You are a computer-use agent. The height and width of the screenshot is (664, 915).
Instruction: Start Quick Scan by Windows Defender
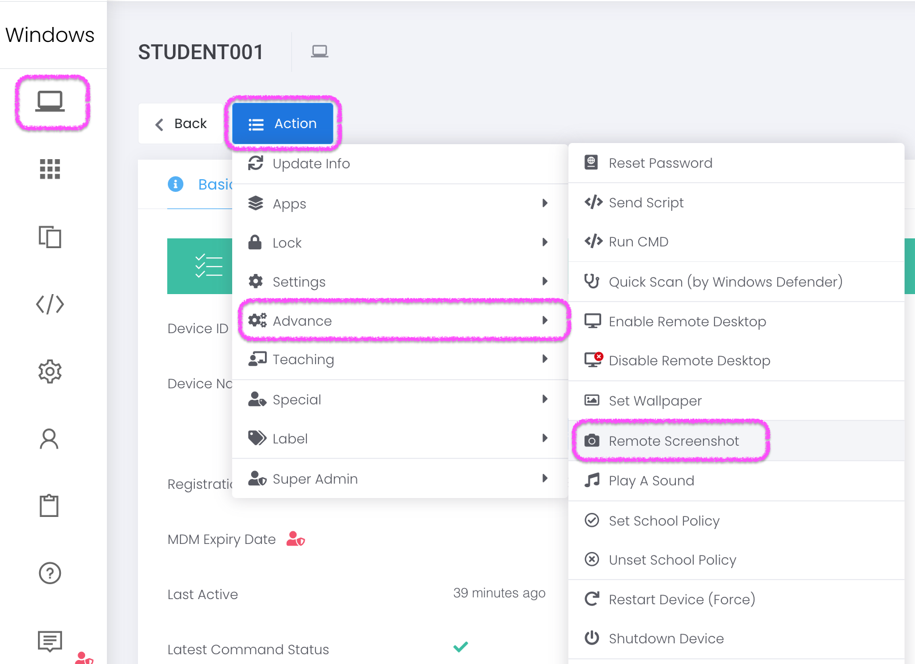point(736,281)
